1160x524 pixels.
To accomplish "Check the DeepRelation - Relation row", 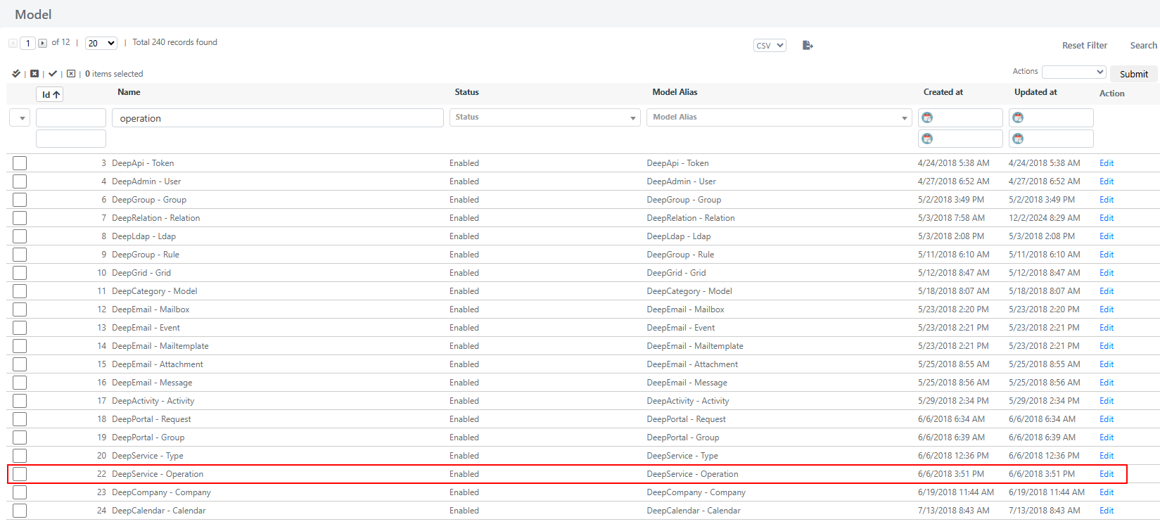I will 20,218.
